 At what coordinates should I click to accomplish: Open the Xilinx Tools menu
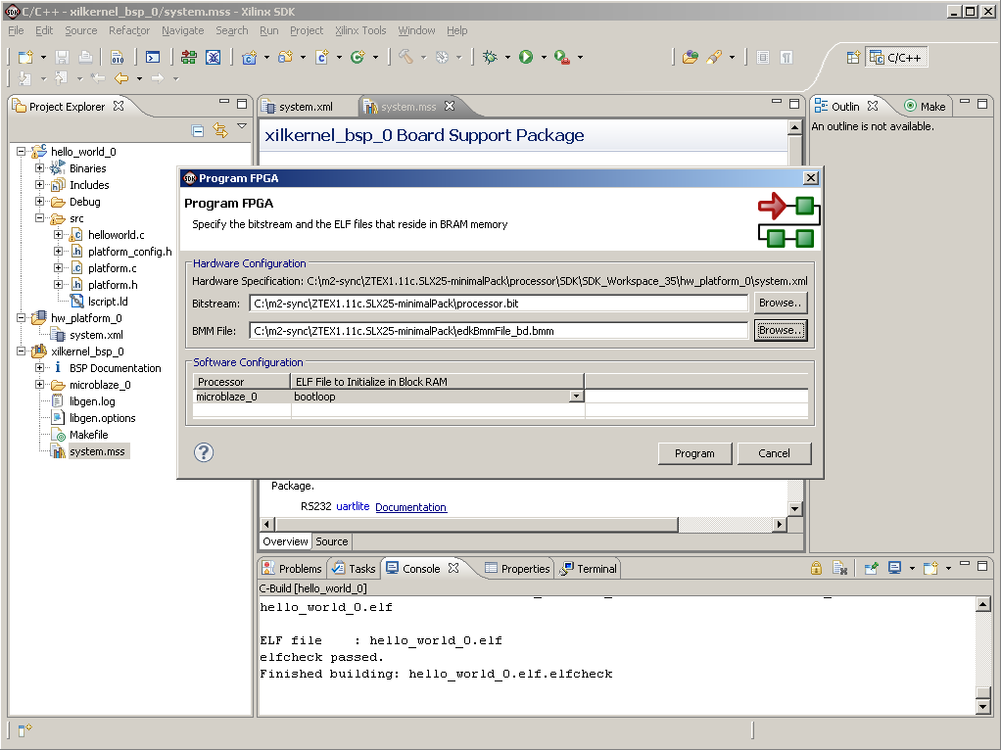pos(360,30)
